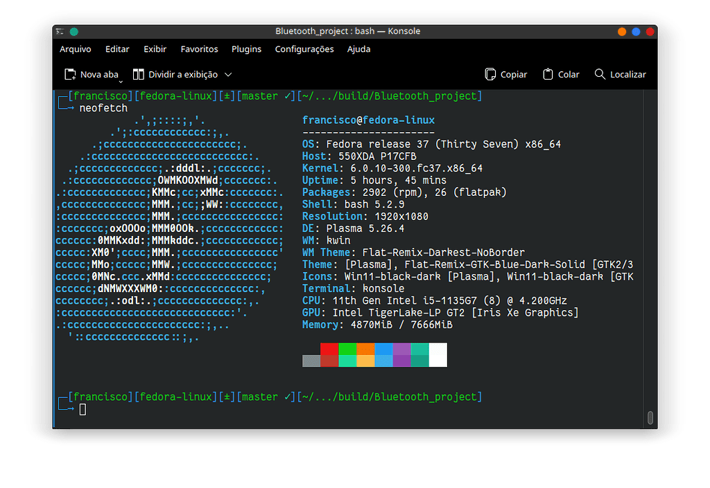Click the scrollbar on the right edge
This screenshot has width=710, height=488.
point(650,418)
